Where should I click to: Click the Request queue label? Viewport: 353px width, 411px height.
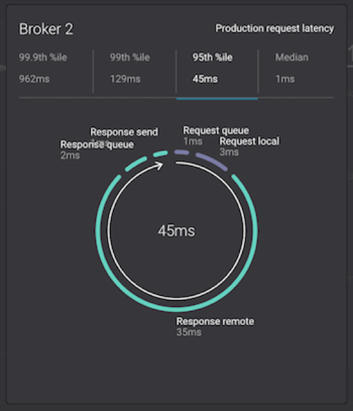point(216,131)
